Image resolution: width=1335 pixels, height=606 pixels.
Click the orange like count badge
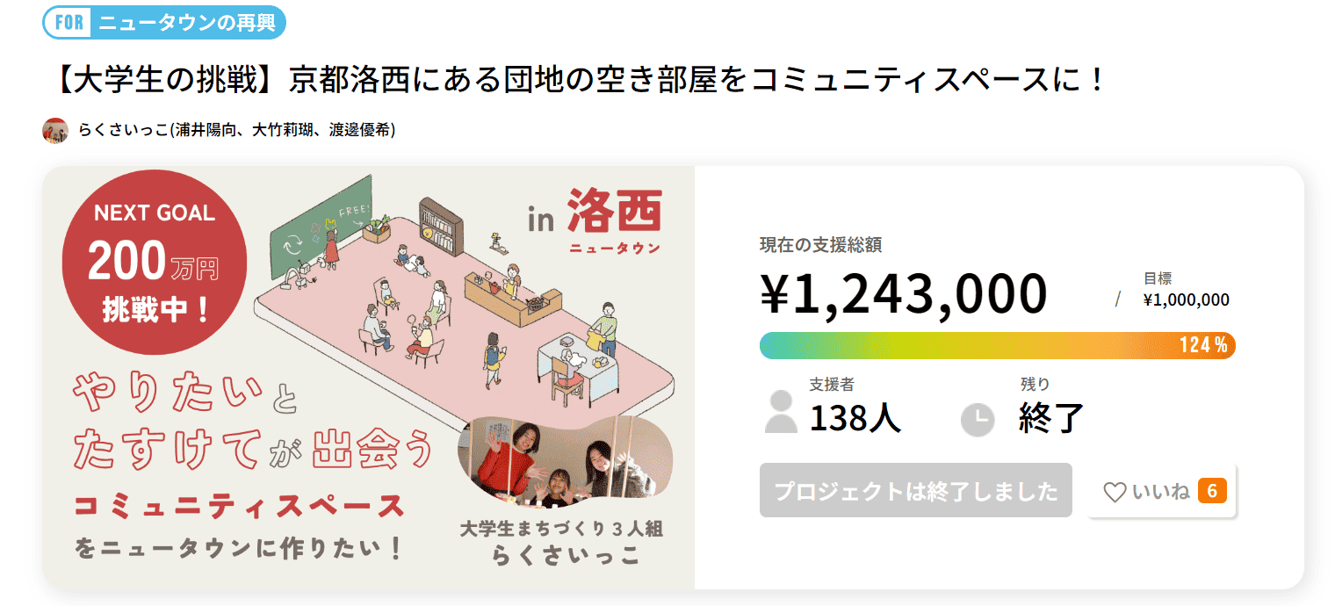click(1211, 491)
